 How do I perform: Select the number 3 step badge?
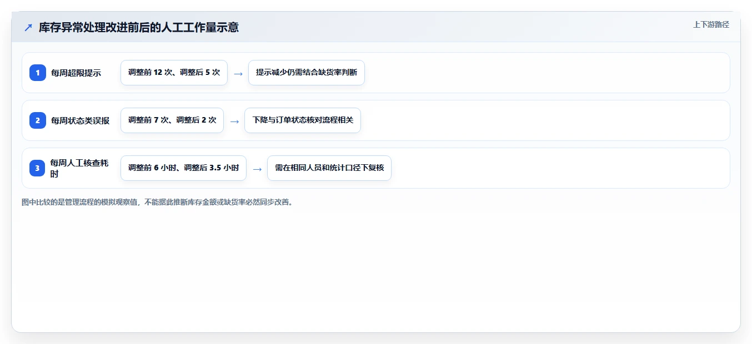(x=38, y=168)
